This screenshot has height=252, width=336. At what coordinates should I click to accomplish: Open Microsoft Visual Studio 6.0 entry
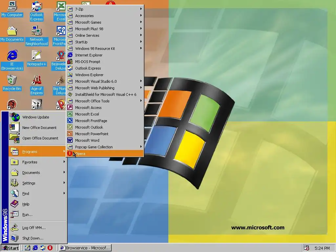coord(105,81)
